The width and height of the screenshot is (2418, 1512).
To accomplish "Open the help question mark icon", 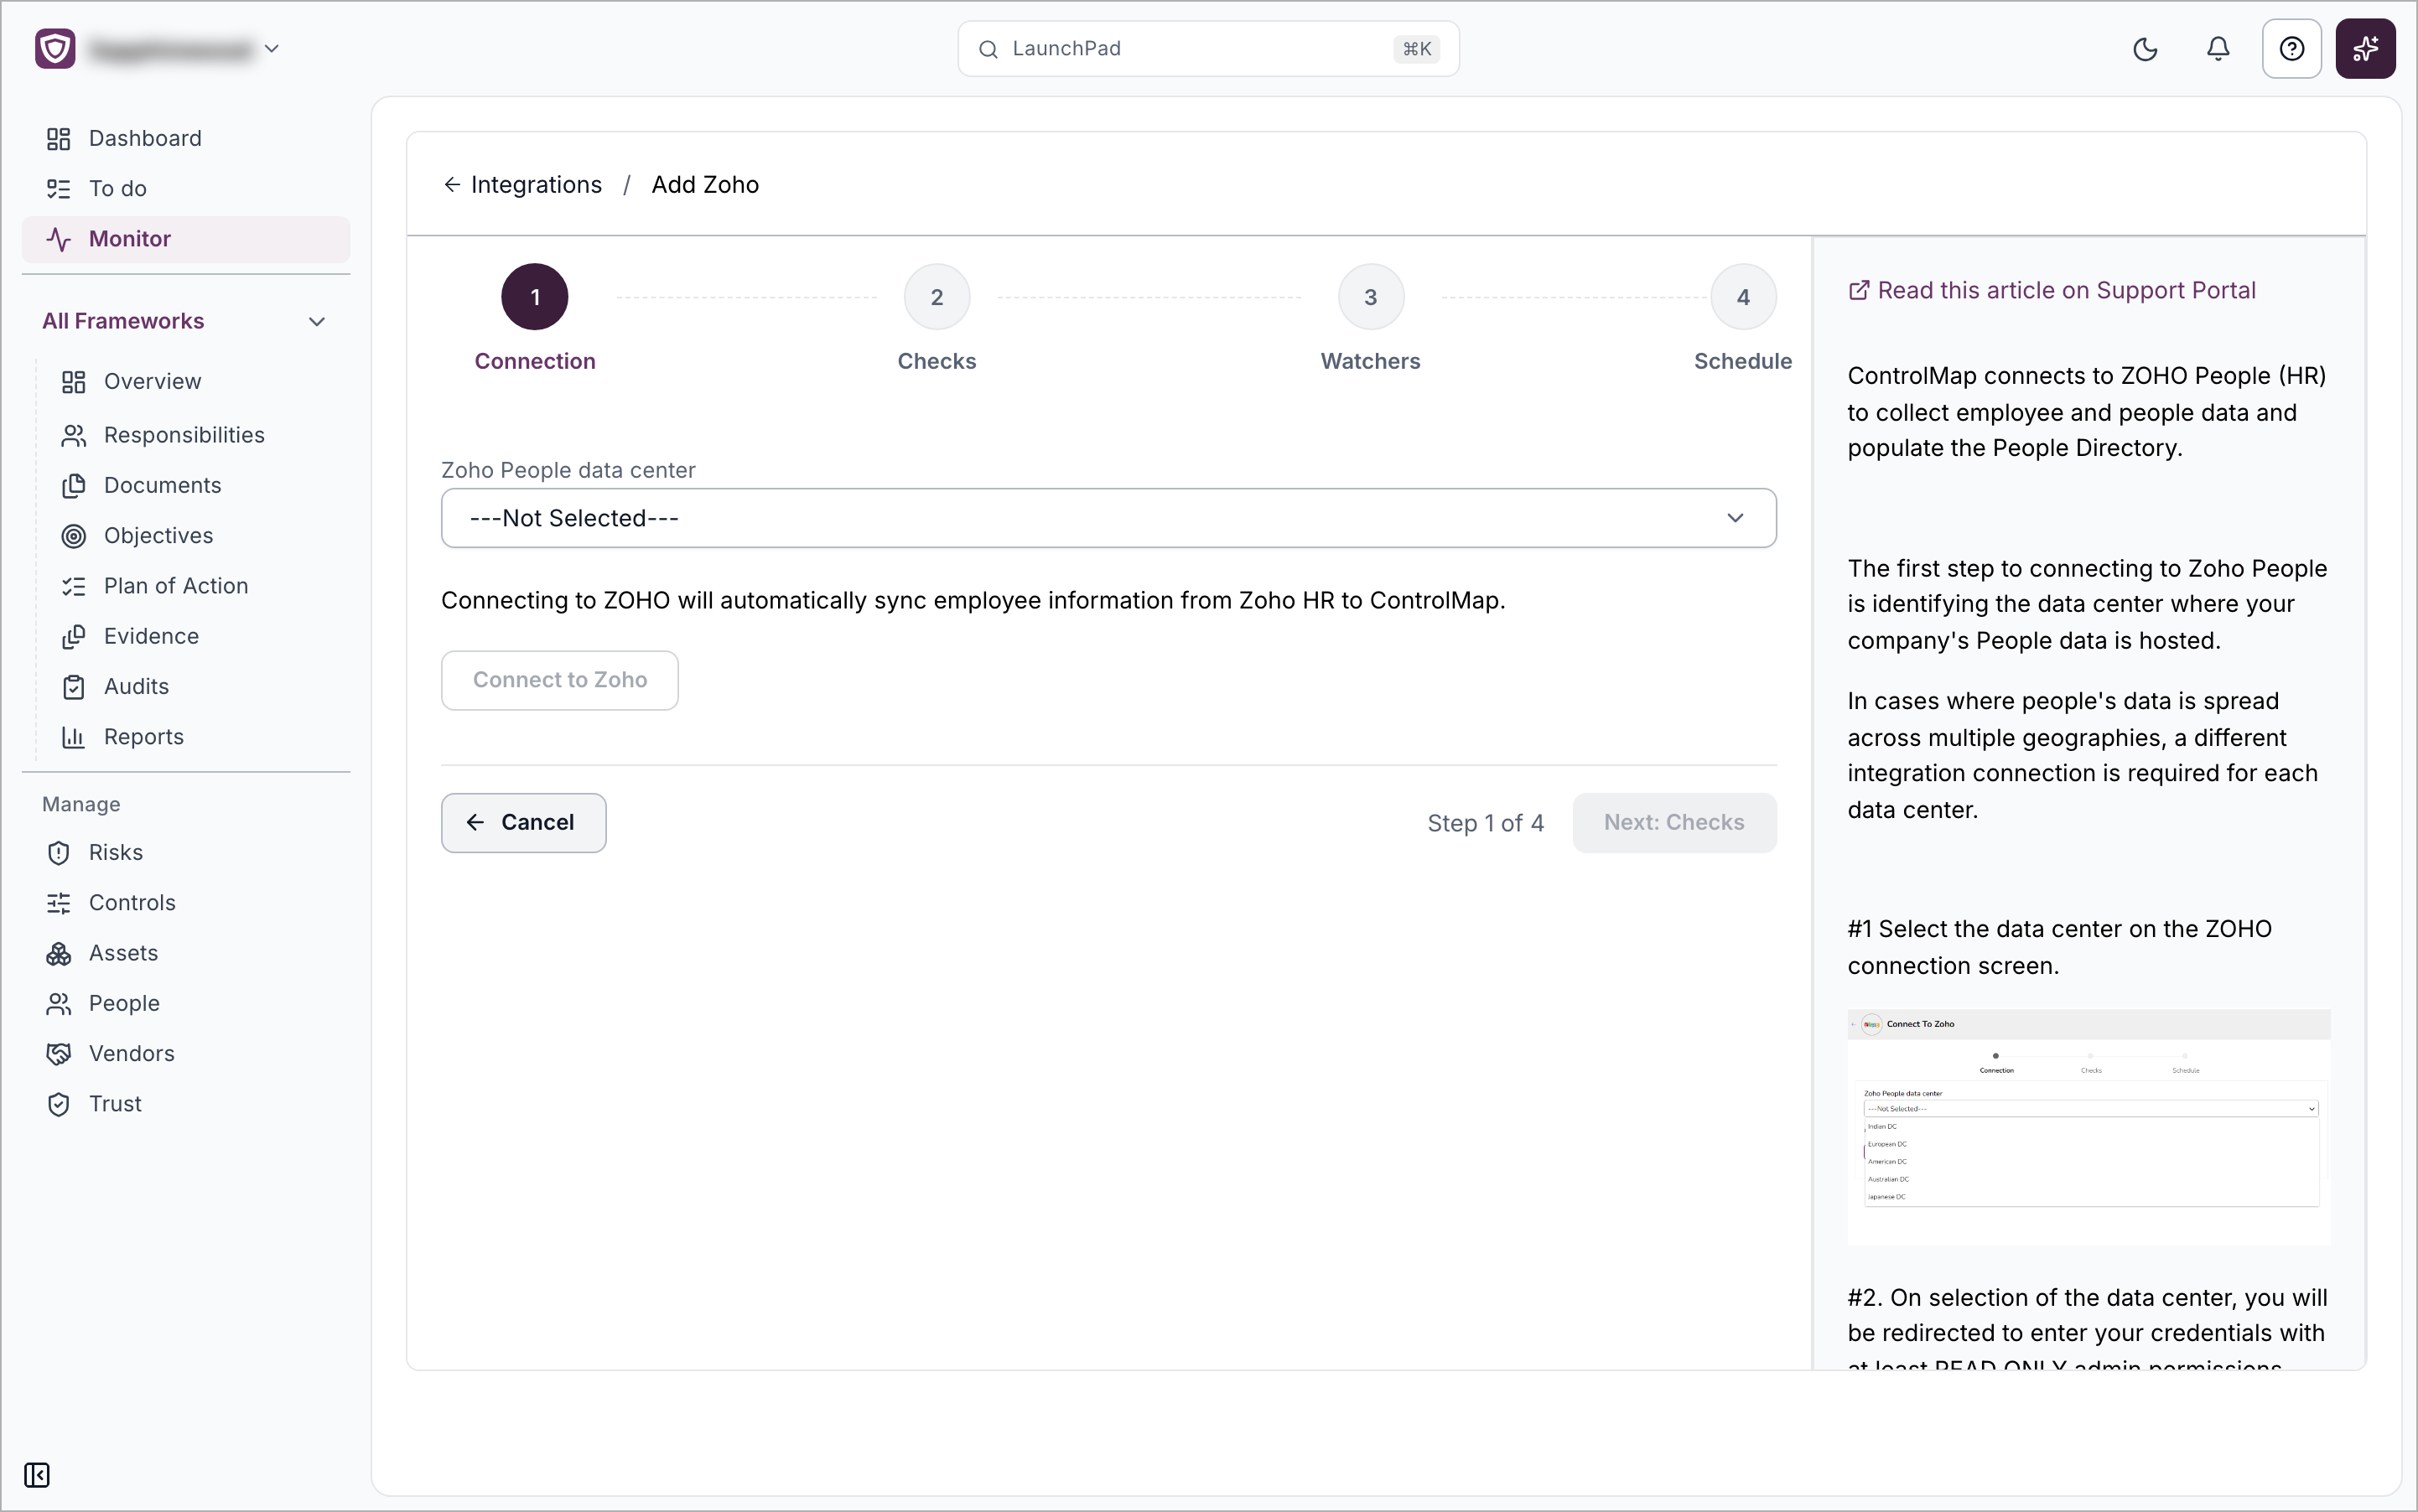I will [2291, 49].
